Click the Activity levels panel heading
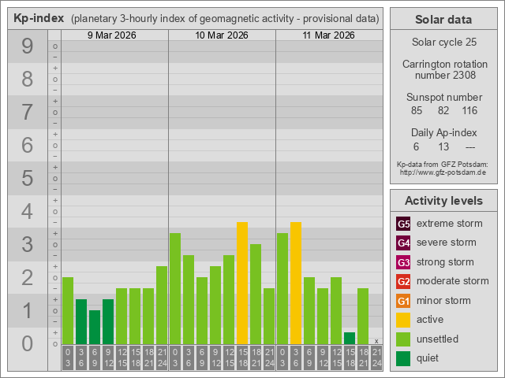The image size is (505, 378). pyautogui.click(x=443, y=201)
